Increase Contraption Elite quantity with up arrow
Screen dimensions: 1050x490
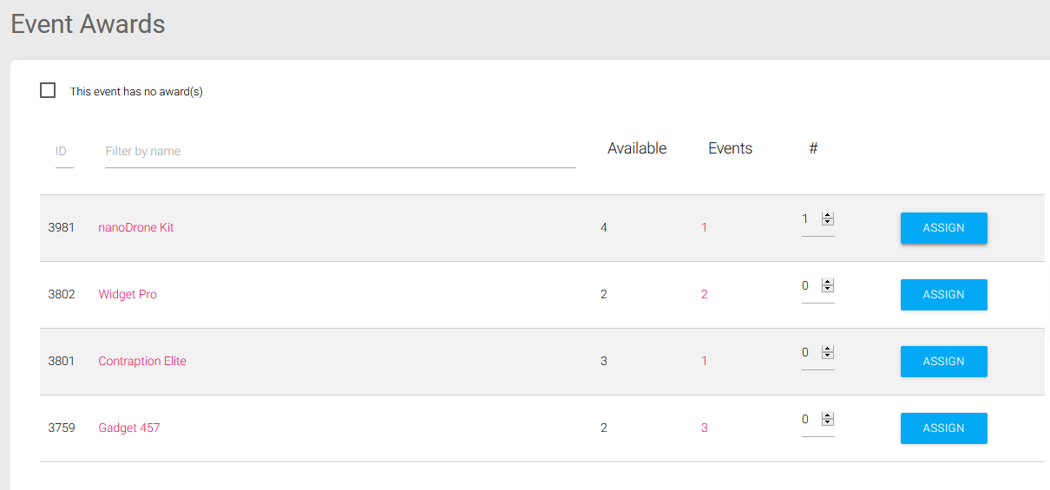[x=828, y=349]
